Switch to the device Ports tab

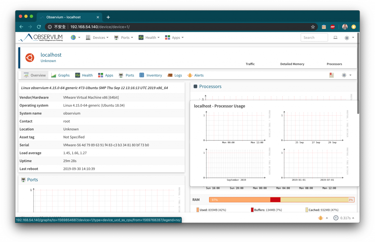pyautogui.click(x=126, y=75)
